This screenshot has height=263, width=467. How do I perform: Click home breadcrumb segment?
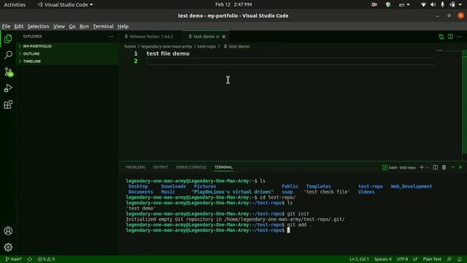130,47
